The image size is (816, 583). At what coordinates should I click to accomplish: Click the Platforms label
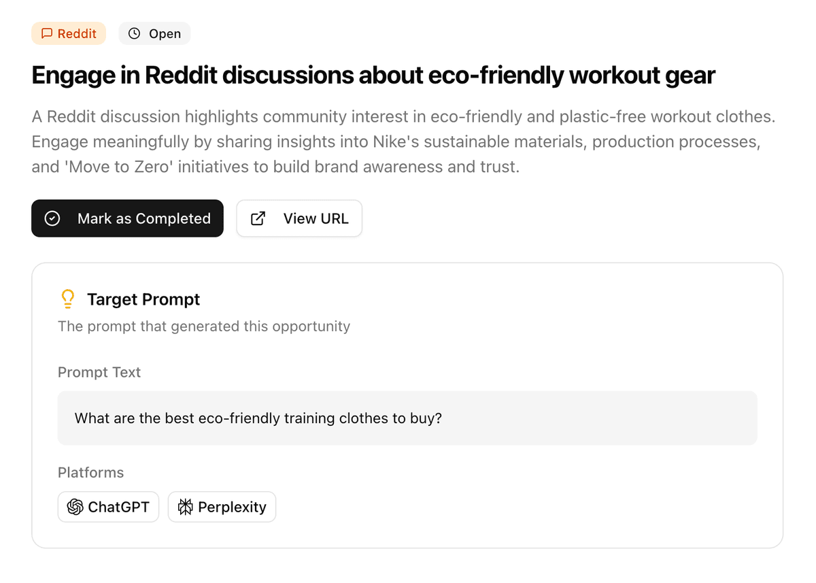pos(90,472)
